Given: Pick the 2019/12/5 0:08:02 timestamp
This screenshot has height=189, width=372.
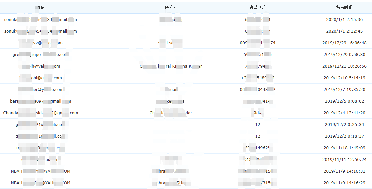Looking at the screenshot, I should click(344, 101).
